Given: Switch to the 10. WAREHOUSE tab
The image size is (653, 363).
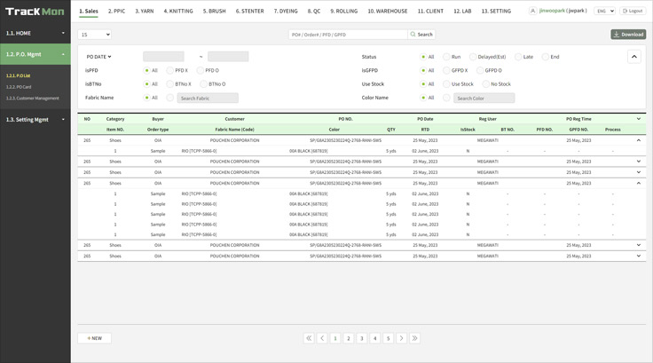Looking at the screenshot, I should (382, 11).
